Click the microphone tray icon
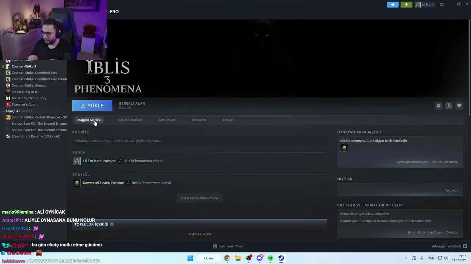 coord(422,258)
